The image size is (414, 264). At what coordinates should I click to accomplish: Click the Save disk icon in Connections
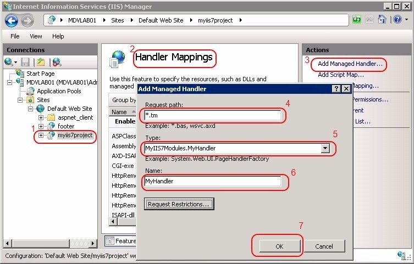(25, 62)
